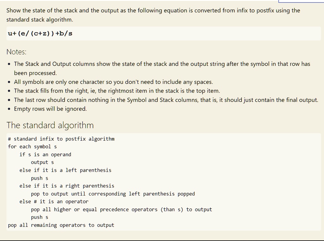Select "else if it is a left parenthesis" line

click(65, 170)
